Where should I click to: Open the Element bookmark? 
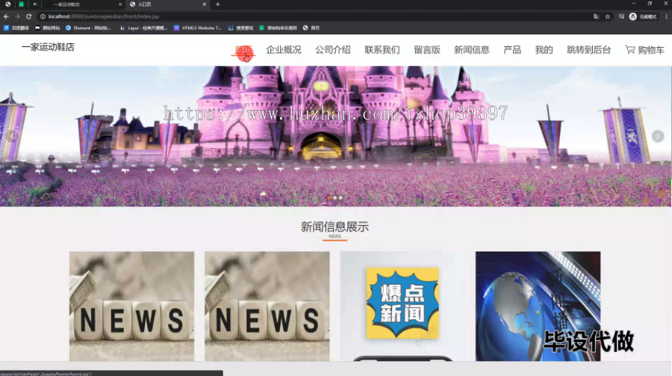click(x=88, y=28)
